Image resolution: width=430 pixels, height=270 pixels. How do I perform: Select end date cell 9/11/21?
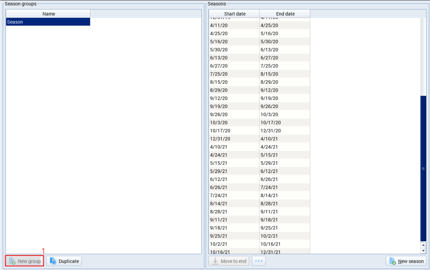[285, 211]
